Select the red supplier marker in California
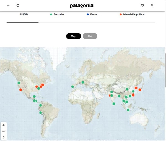The height and width of the screenshot is (141, 166). tap(21, 90)
